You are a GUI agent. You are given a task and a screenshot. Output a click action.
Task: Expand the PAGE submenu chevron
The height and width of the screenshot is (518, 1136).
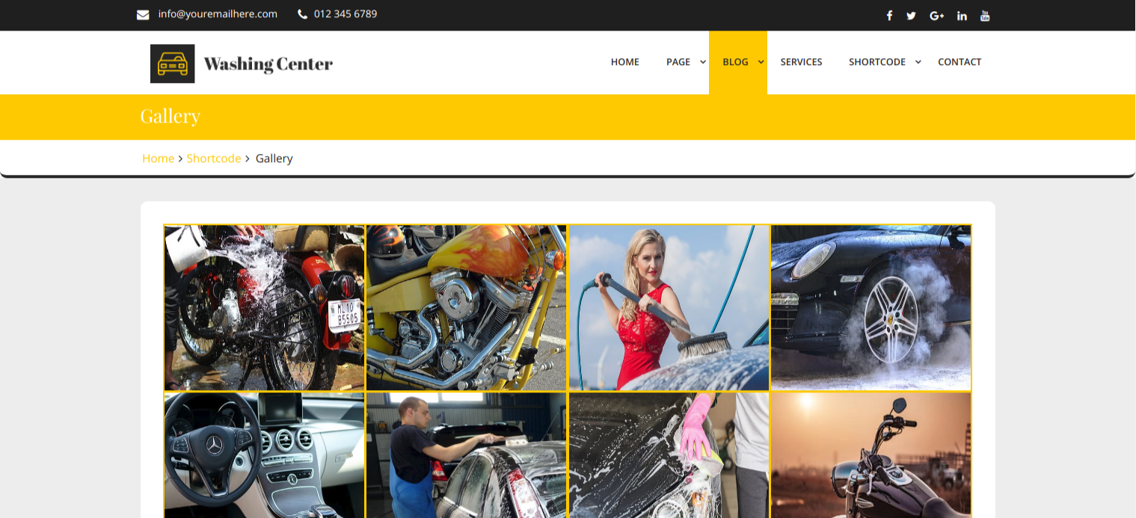[703, 62]
